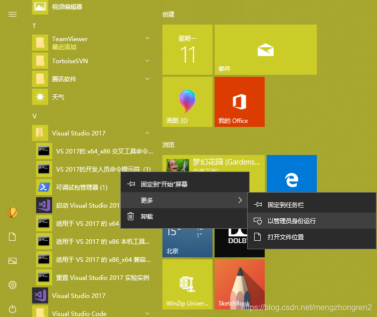Open 适用于 VS 2017 的 x64 console icon
The image size is (377, 317).
(x=44, y=223)
